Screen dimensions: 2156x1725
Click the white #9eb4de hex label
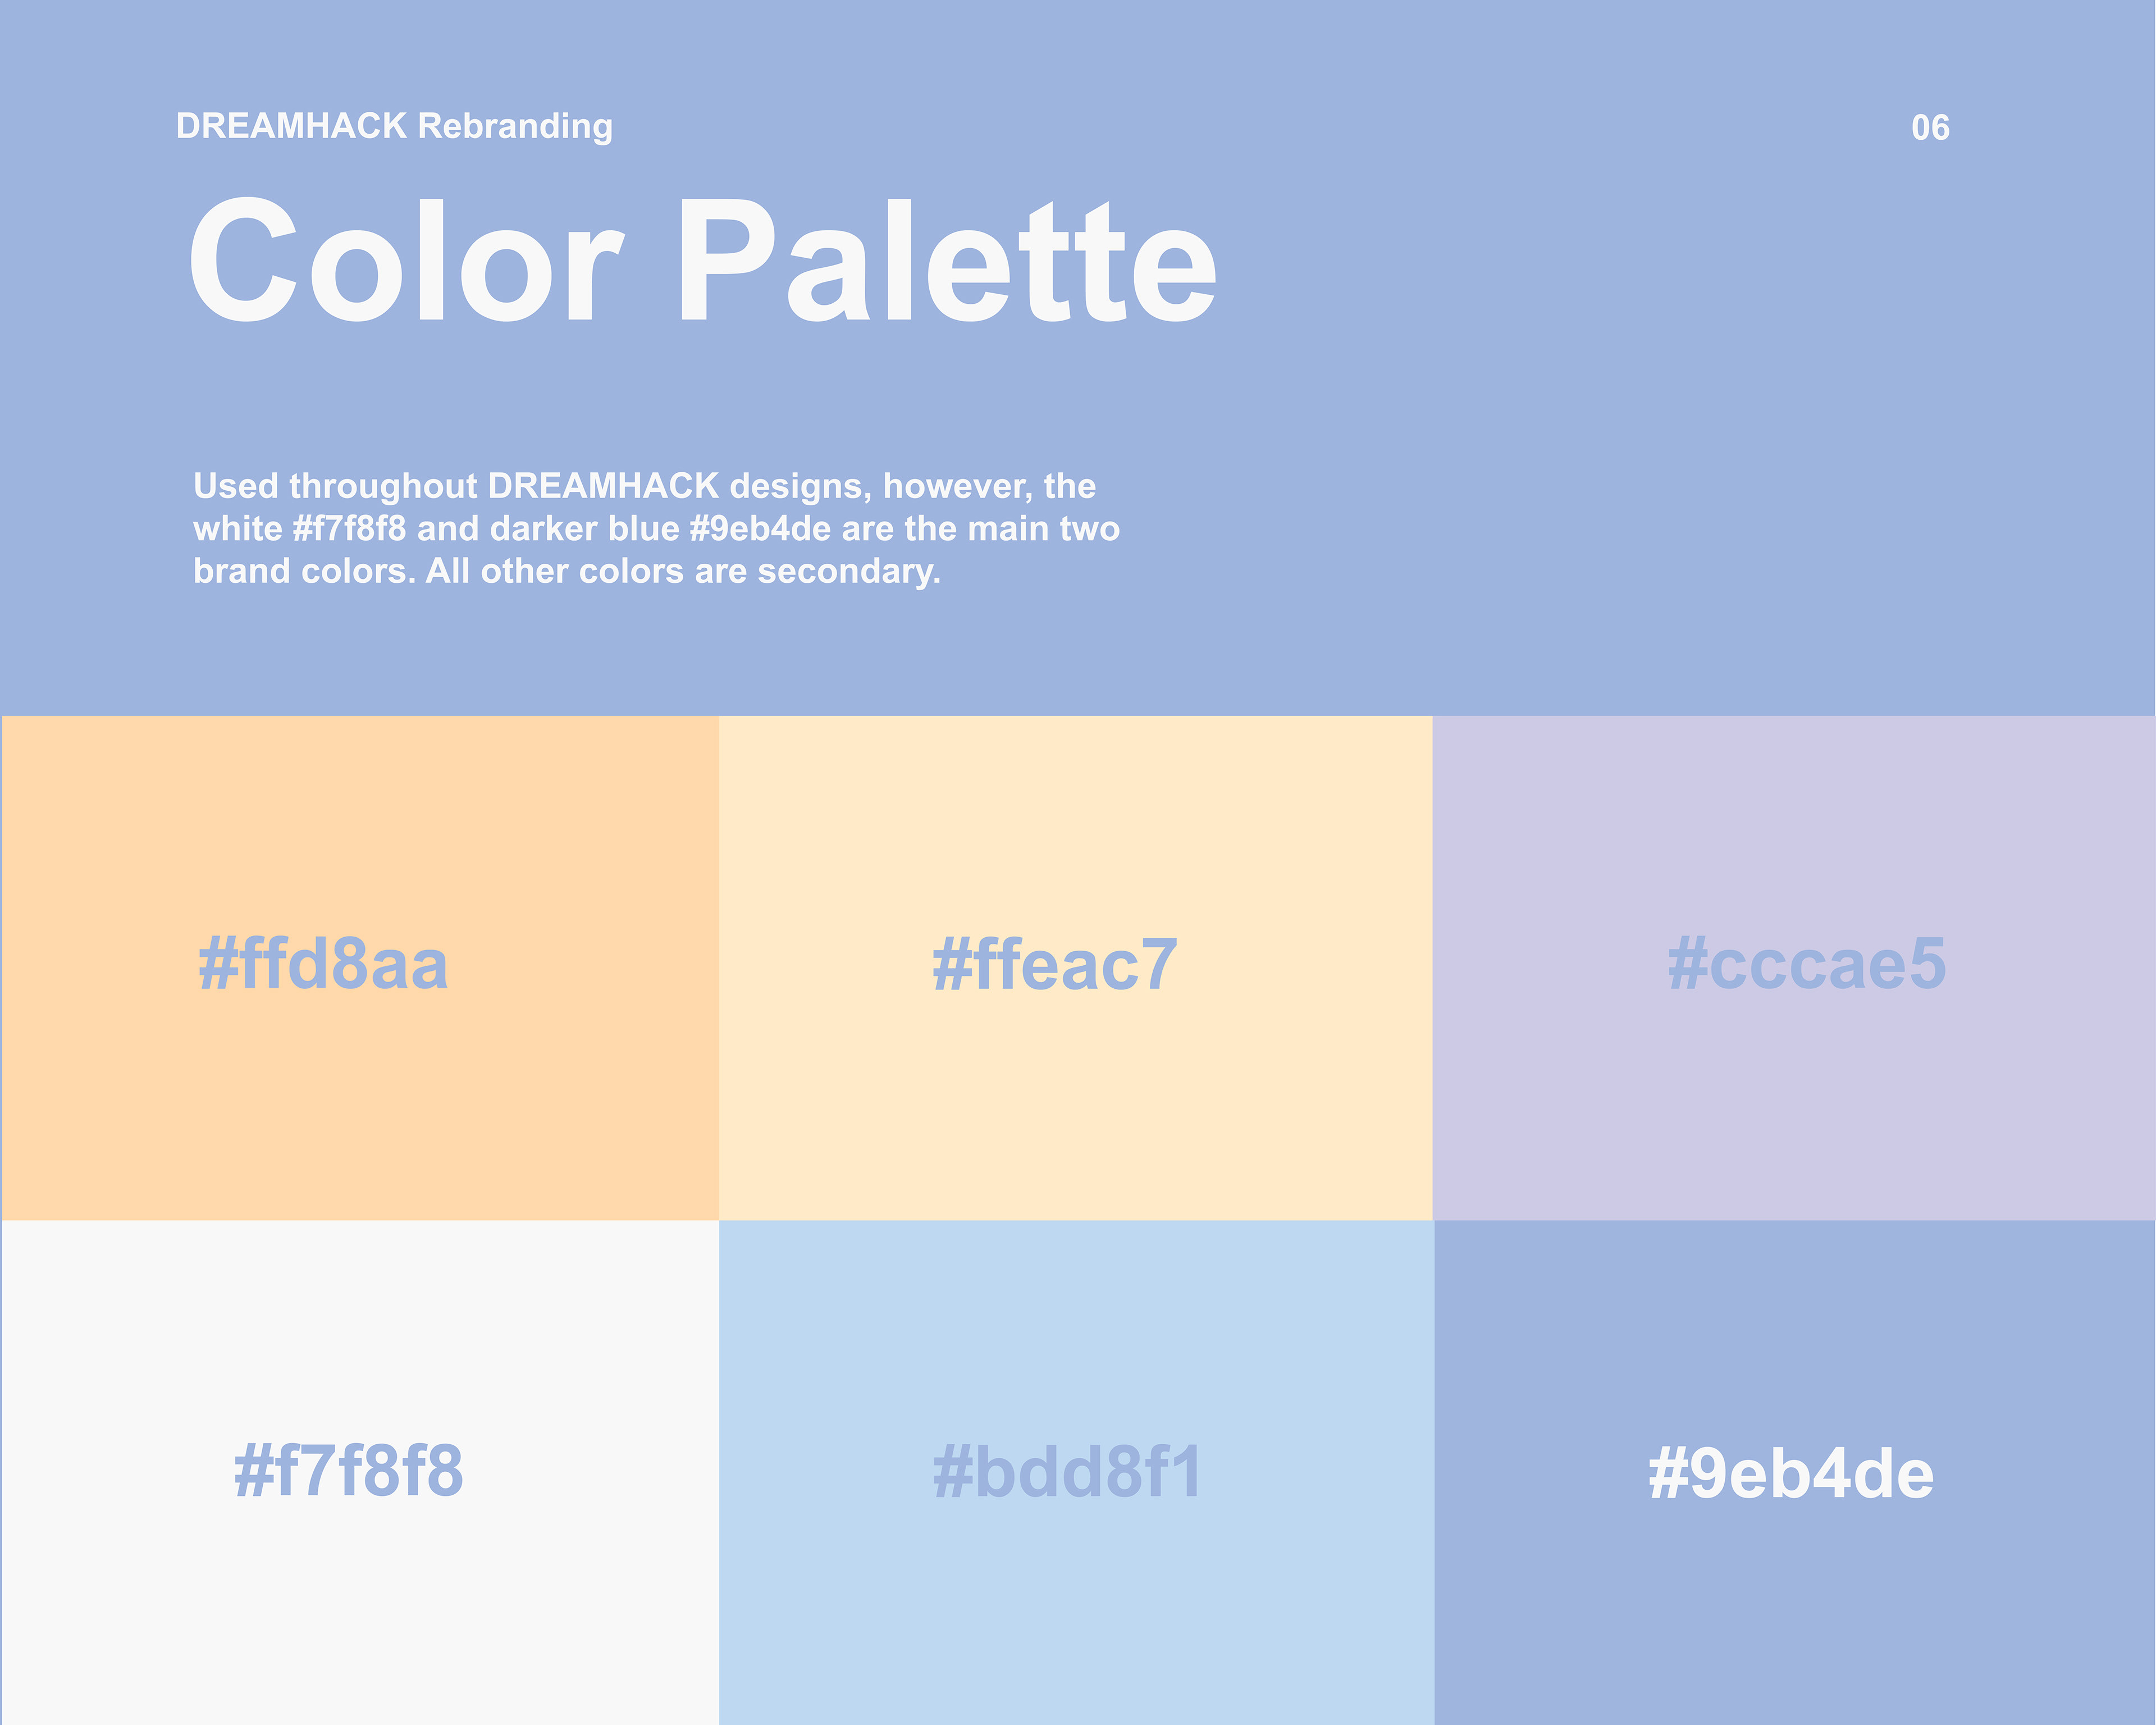point(1791,1473)
